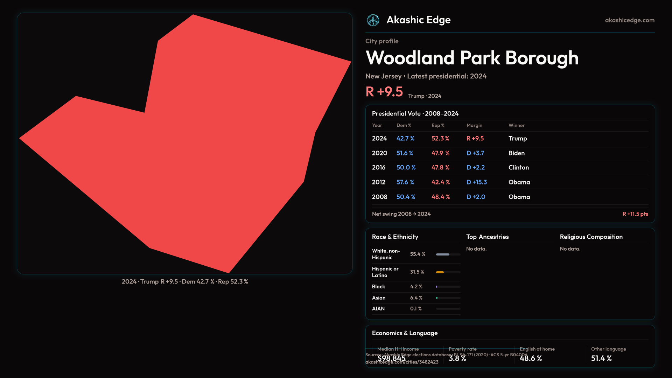Click the Religious Composition heading
Screen dimensions: 672x378
[591, 237]
